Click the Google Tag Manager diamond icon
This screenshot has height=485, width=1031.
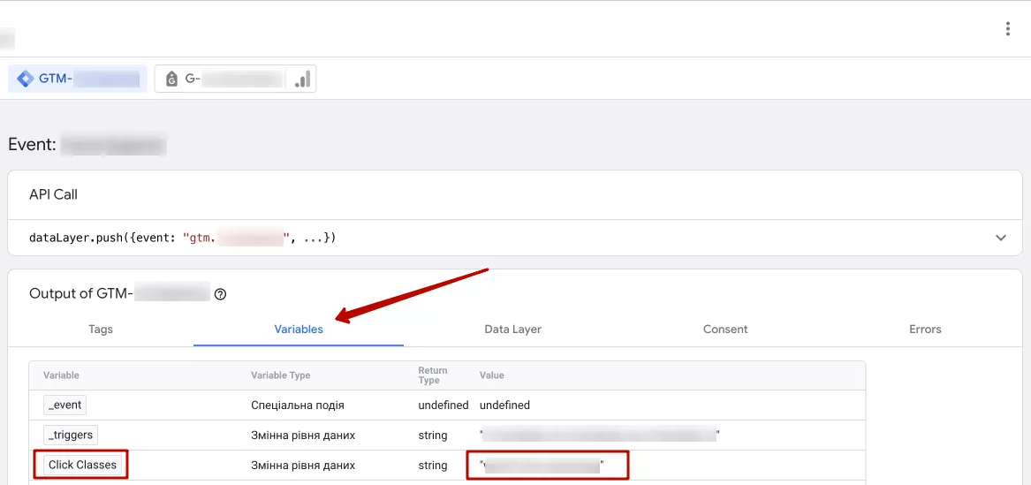click(25, 79)
